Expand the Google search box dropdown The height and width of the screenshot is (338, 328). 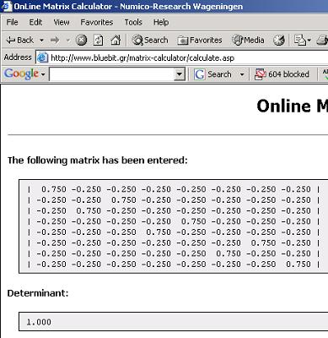[179, 74]
